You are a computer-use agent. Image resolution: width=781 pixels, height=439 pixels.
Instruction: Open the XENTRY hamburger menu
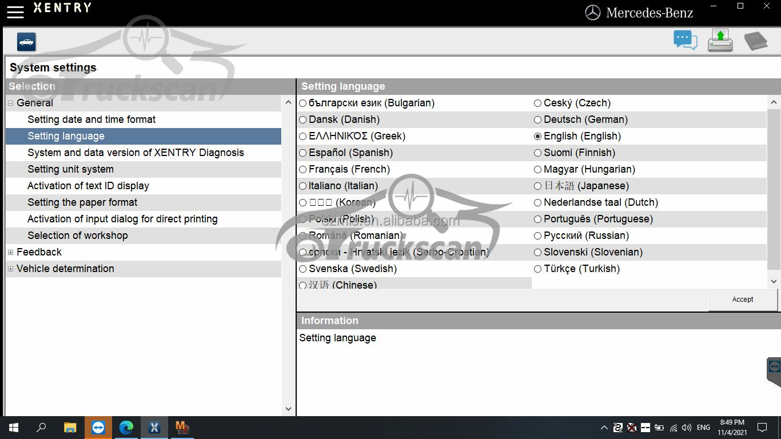tap(15, 11)
